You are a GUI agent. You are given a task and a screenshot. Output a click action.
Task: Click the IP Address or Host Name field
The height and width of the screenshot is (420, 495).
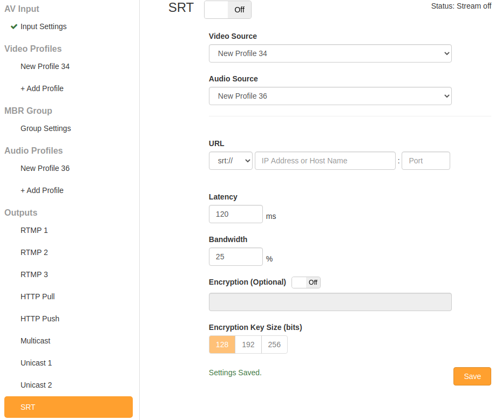[x=325, y=160]
